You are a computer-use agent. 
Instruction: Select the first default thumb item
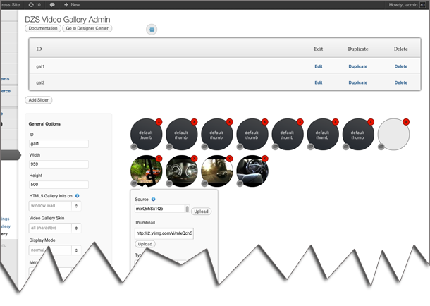pyautogui.click(x=146, y=135)
